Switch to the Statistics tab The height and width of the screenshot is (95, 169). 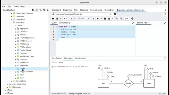pos(84,10)
